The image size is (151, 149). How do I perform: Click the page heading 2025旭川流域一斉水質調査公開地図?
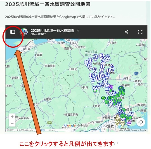pos(48,4)
